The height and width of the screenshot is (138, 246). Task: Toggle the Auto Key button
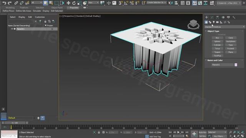coord(203,132)
